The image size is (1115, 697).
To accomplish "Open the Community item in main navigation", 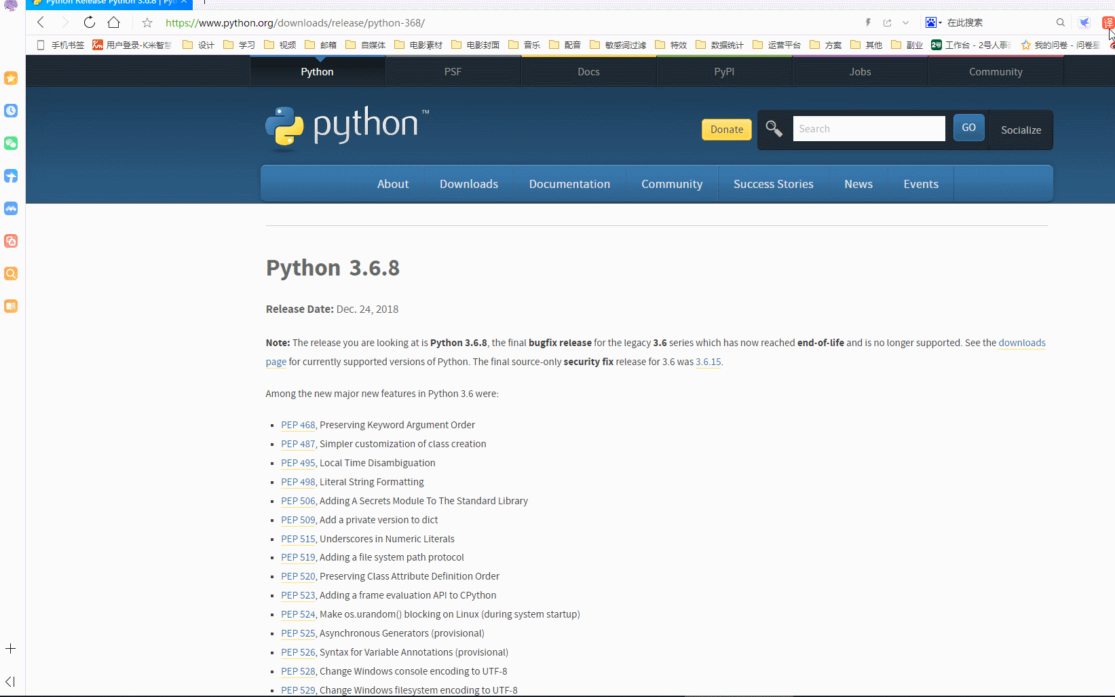I will (672, 184).
